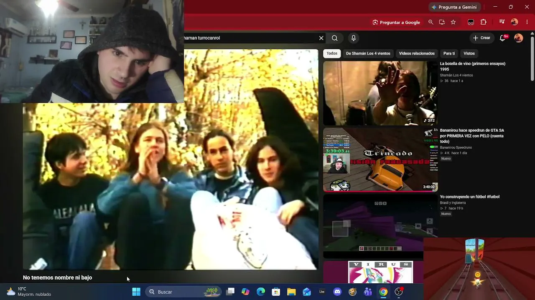Open the extension icon with two circles
Viewport: 535px width, 300px height.
471,22
